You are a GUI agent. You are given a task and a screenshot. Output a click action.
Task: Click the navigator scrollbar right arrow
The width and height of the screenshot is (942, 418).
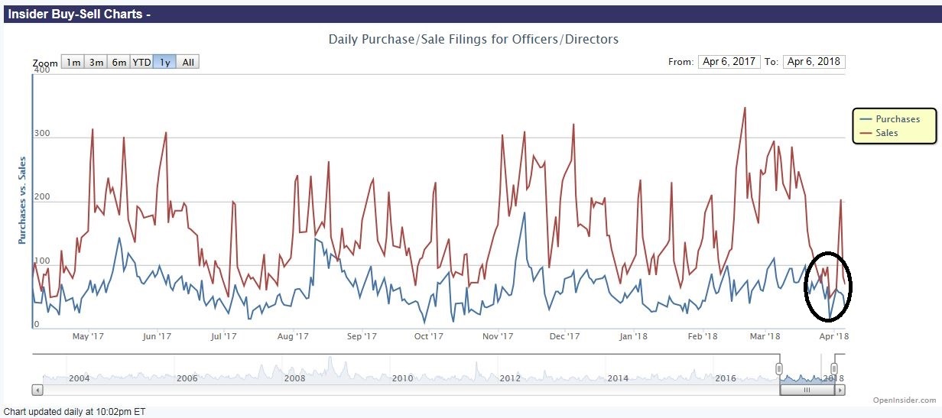[840, 390]
